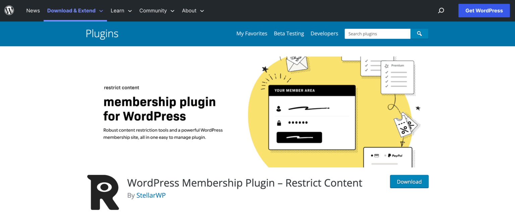Select the News menu item
The width and height of the screenshot is (515, 219).
point(33,10)
